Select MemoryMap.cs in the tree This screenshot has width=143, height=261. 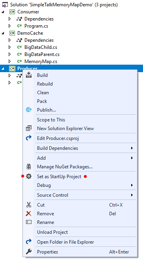click(x=41, y=62)
